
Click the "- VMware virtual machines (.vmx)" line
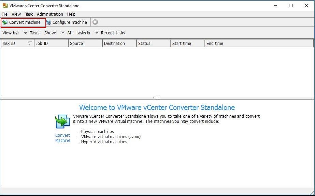(110, 137)
